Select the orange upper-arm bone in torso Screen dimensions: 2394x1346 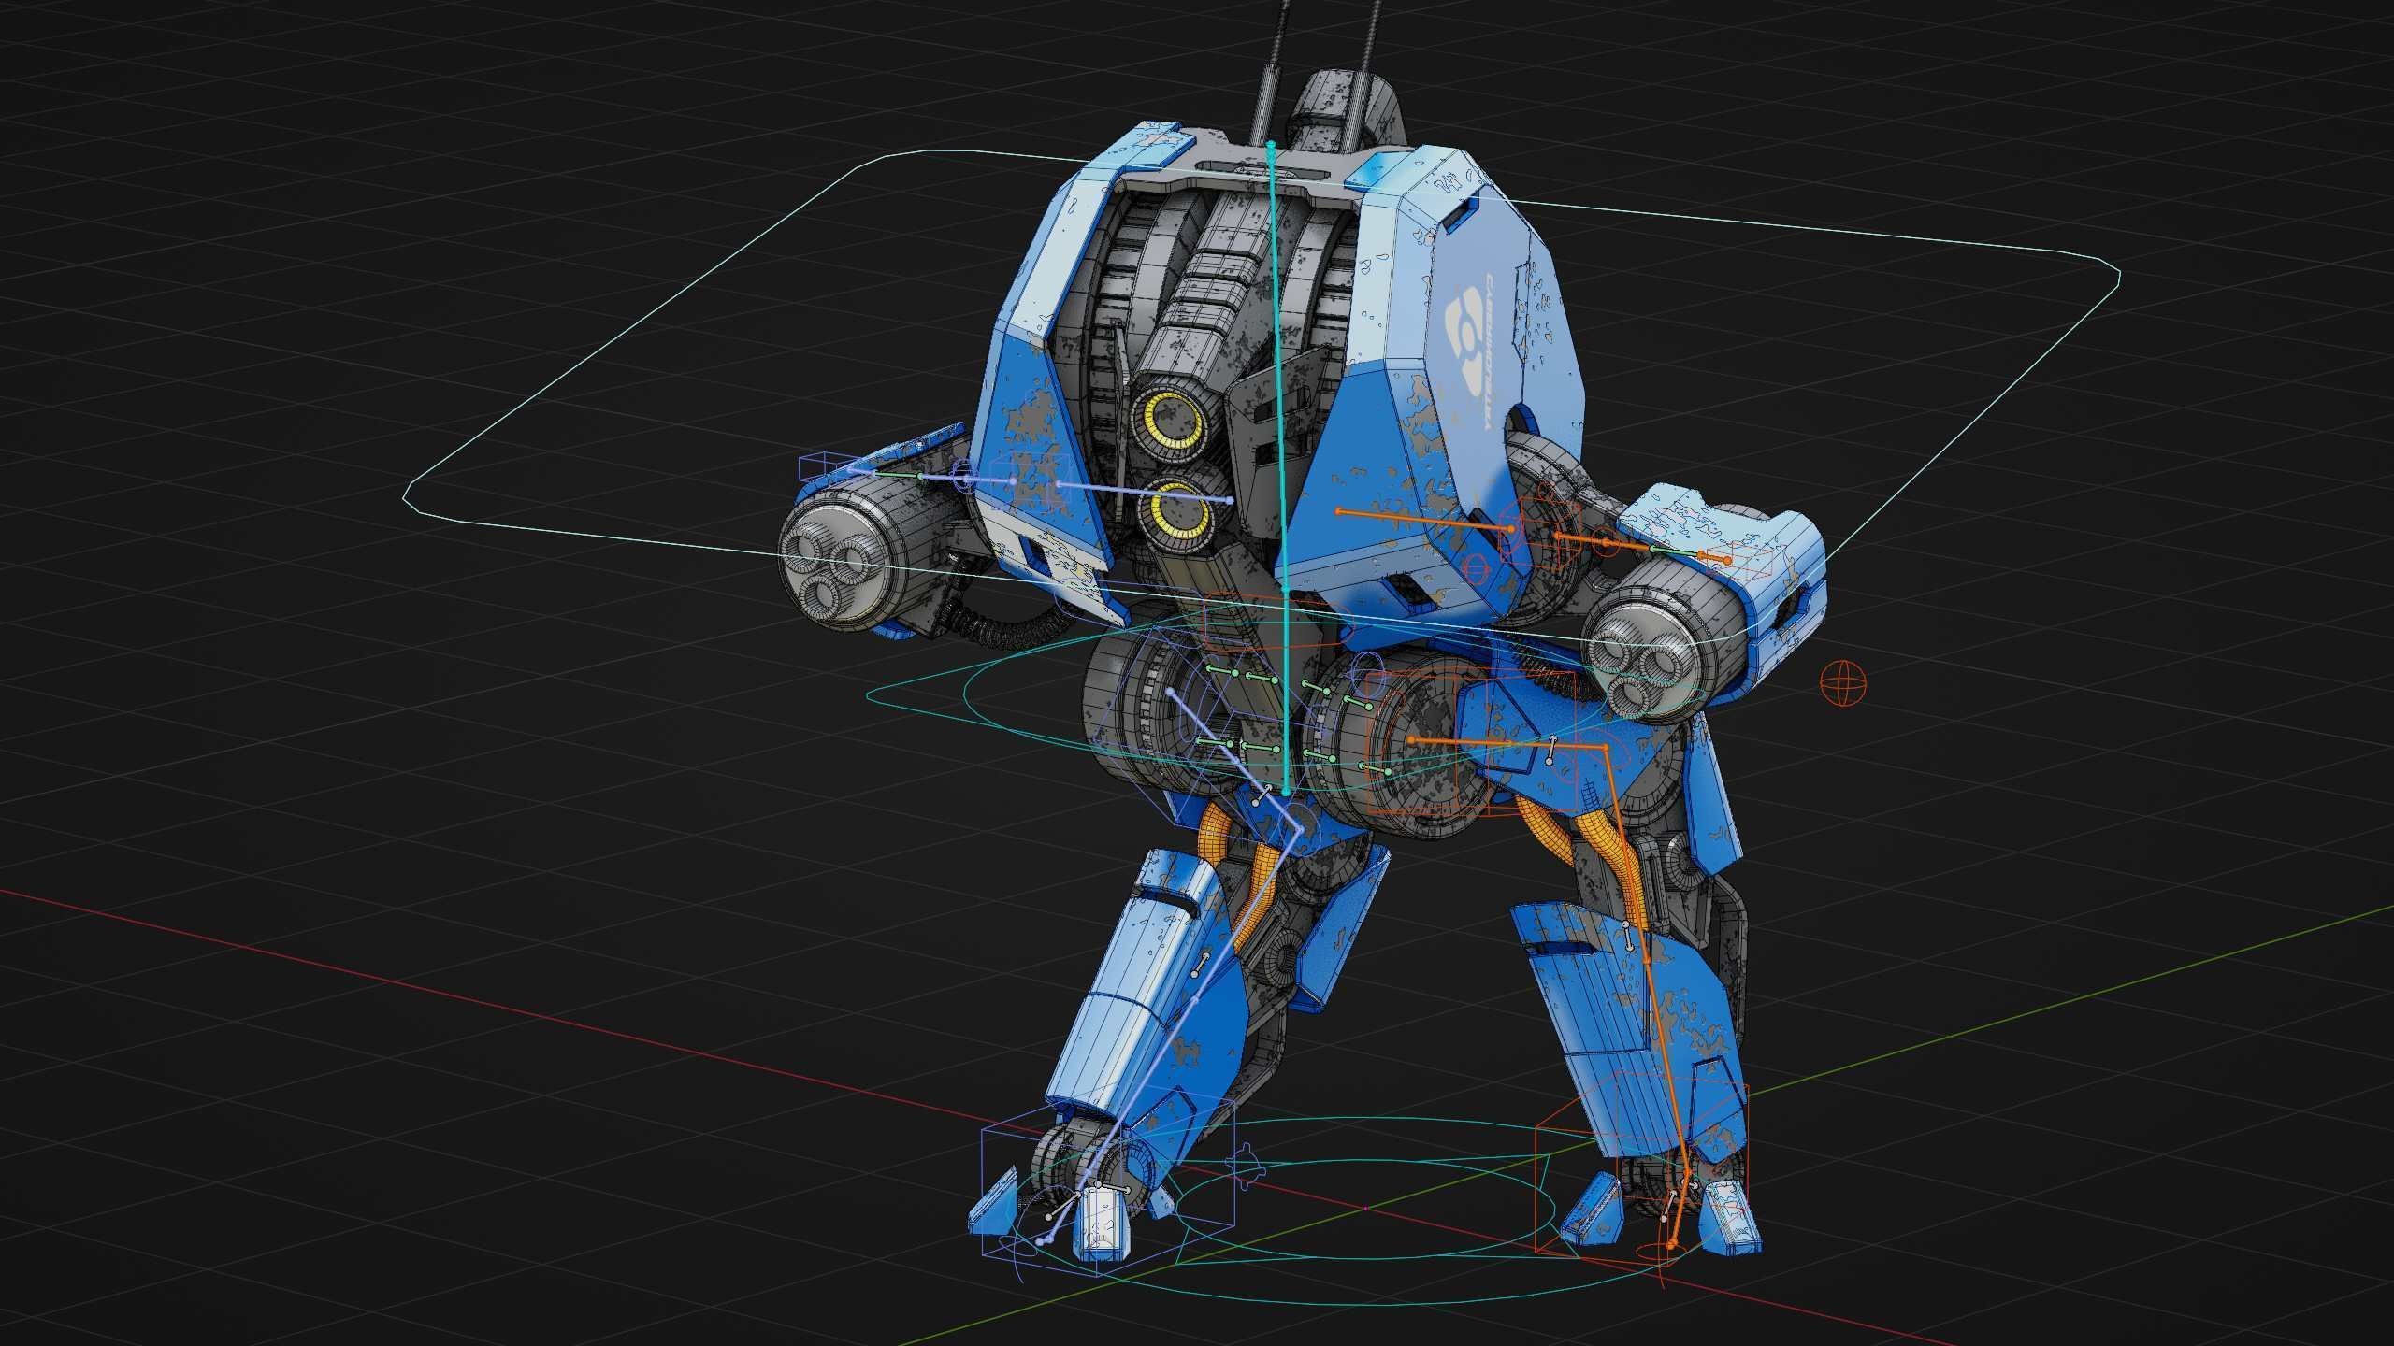tap(1424, 521)
